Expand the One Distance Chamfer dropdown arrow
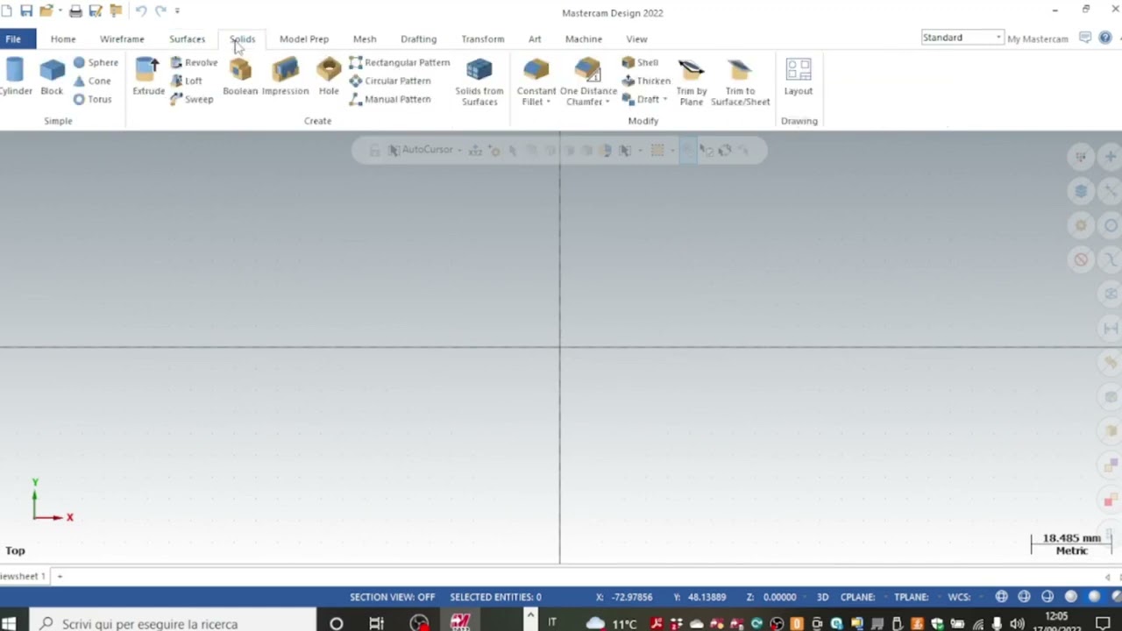This screenshot has width=1122, height=631. pos(607,102)
